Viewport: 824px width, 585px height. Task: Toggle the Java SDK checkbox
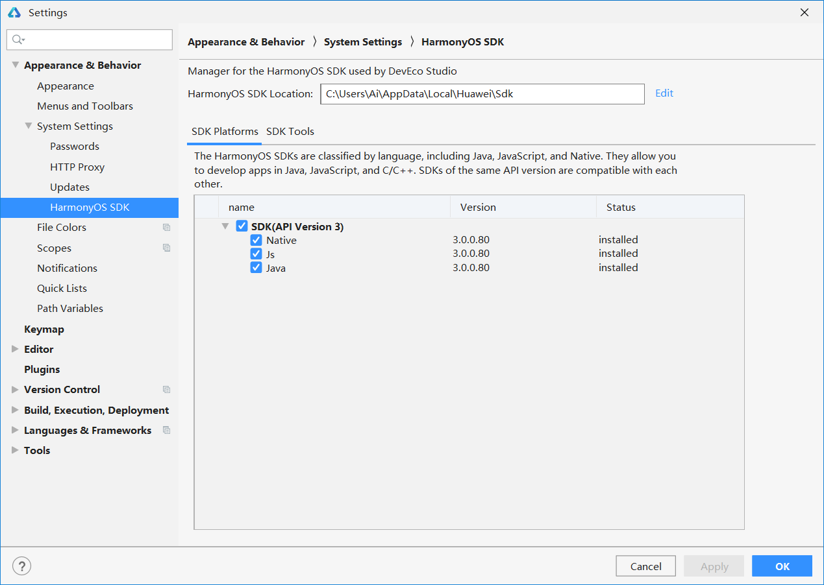256,267
